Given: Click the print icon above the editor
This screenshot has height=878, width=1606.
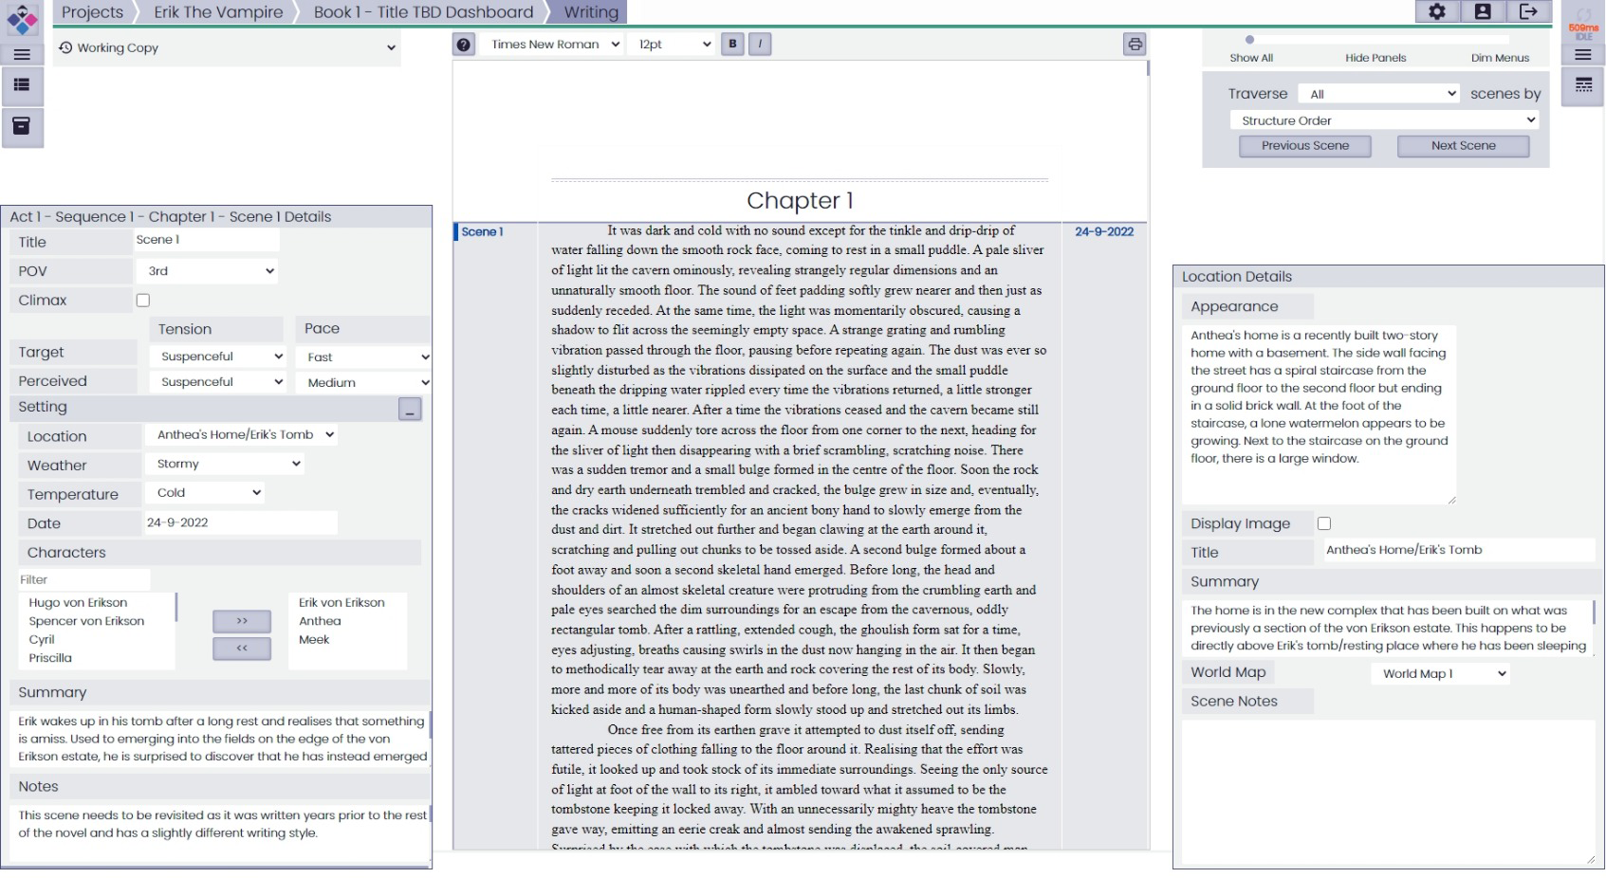Looking at the screenshot, I should [x=1135, y=45].
